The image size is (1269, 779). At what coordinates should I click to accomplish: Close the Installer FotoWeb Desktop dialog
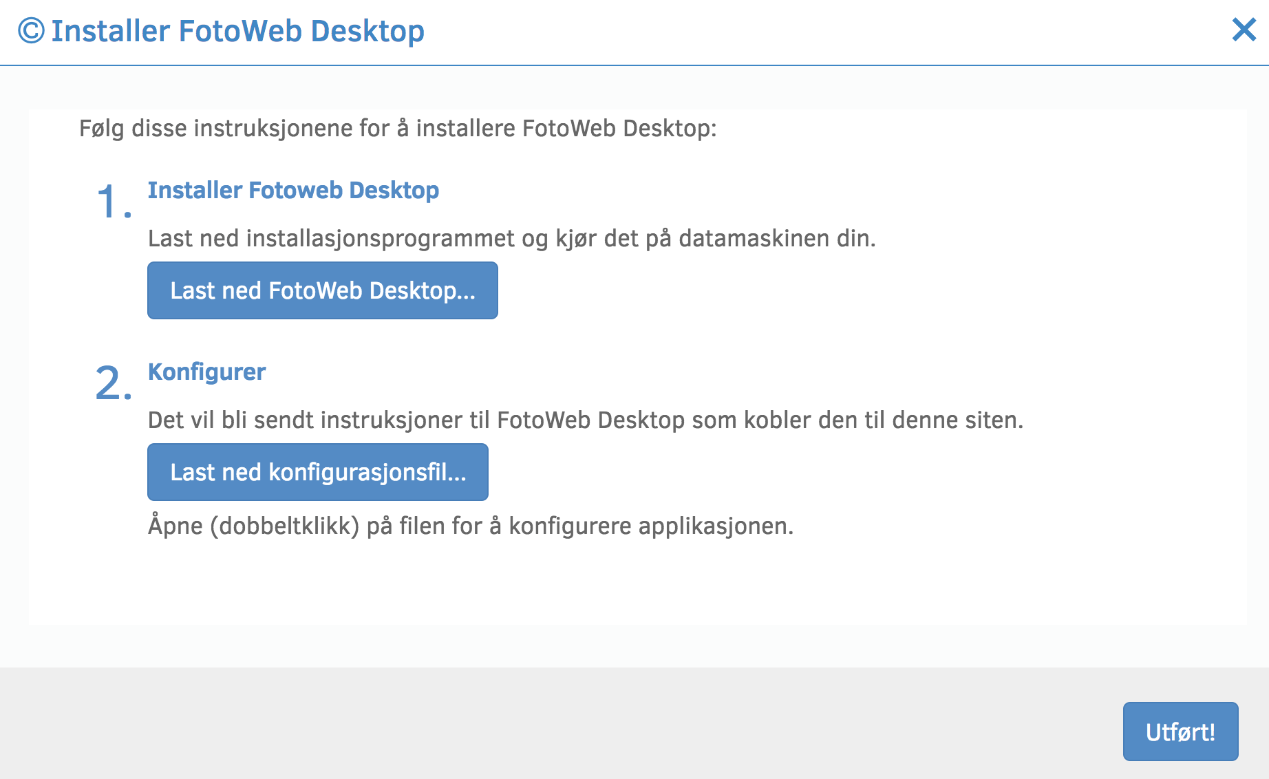click(1244, 30)
